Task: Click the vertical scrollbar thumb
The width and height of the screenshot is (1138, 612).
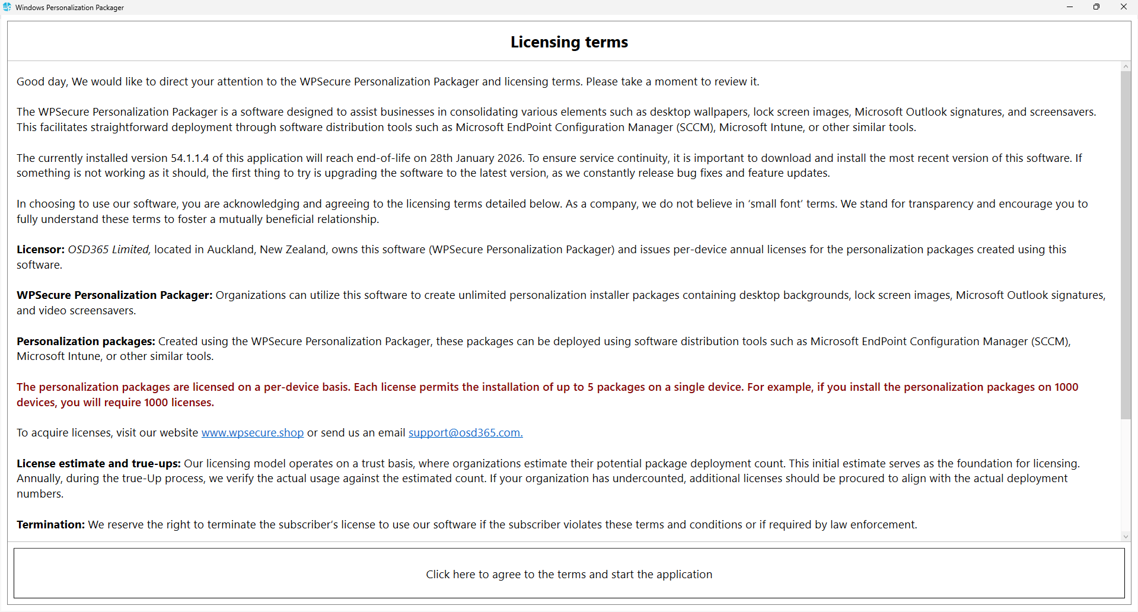Action: point(1126,243)
